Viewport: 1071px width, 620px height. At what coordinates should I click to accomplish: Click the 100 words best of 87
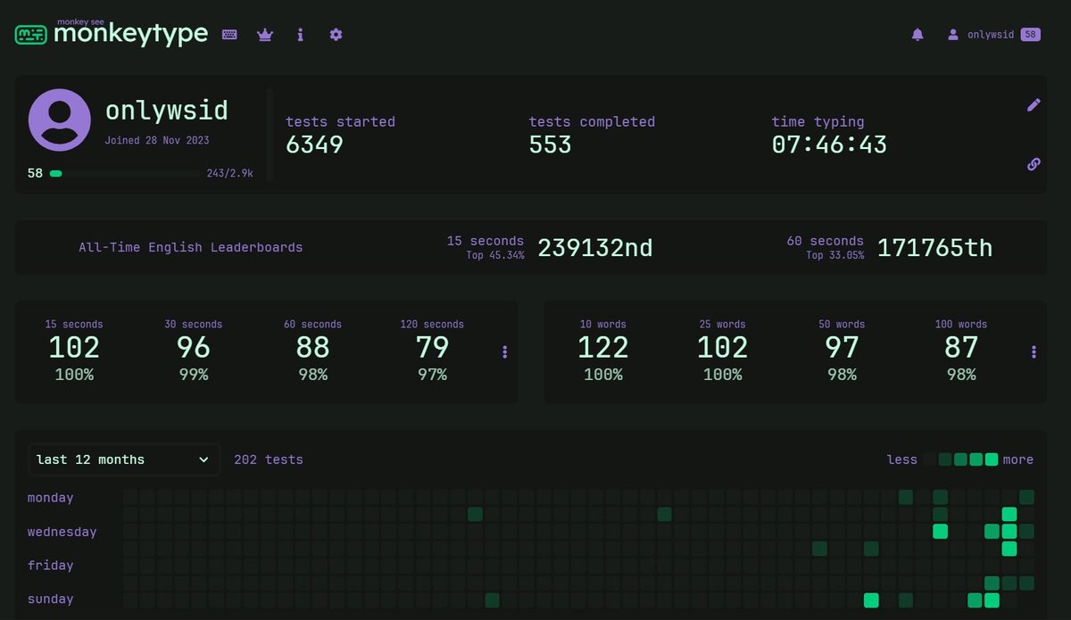[961, 348]
